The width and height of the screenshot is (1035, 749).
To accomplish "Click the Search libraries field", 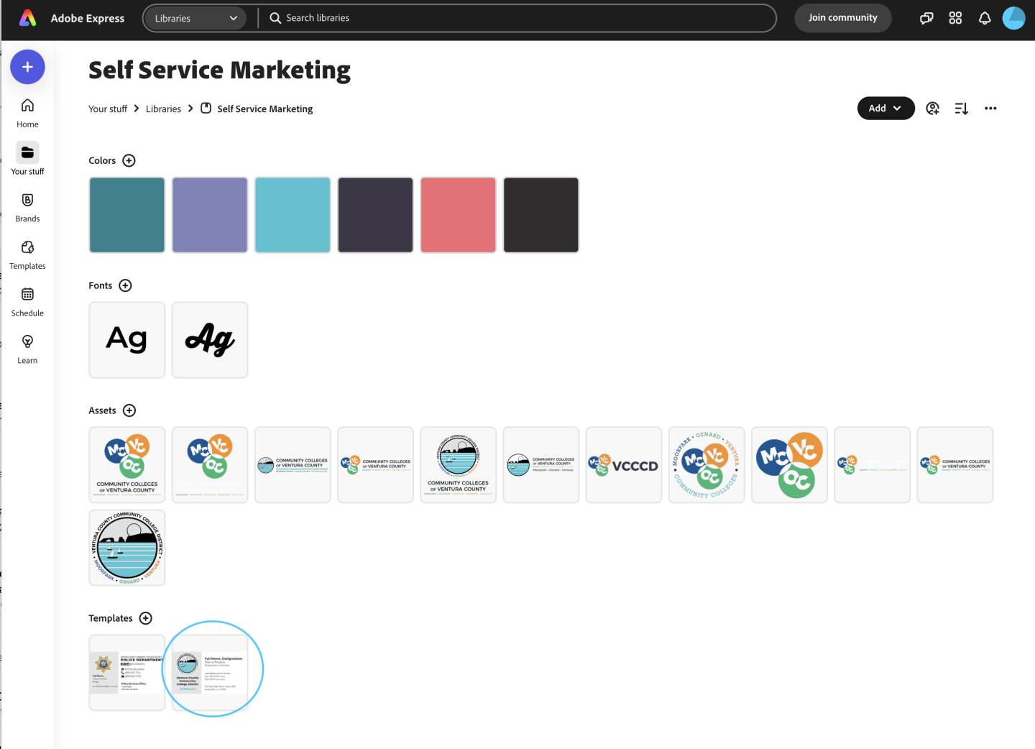I will [x=517, y=18].
